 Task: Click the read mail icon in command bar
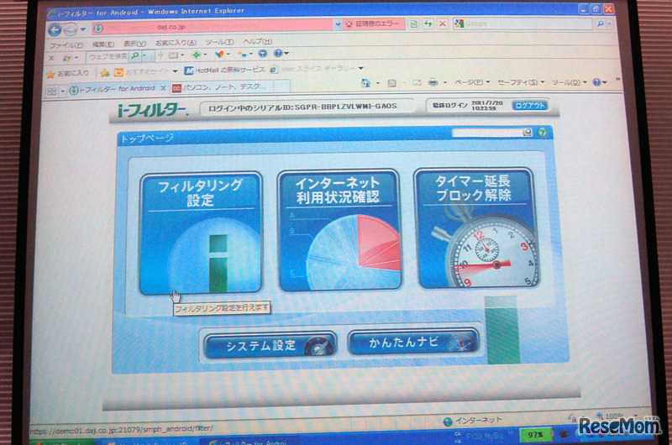click(x=417, y=82)
